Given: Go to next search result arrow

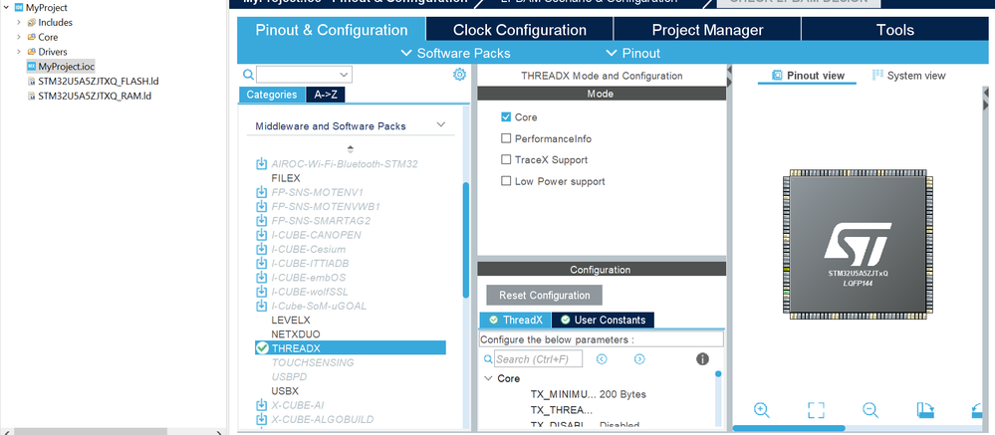Looking at the screenshot, I should 639,359.
